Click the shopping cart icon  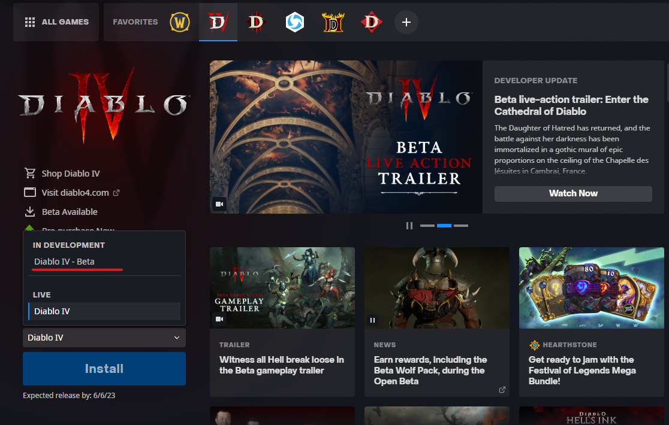pos(30,173)
